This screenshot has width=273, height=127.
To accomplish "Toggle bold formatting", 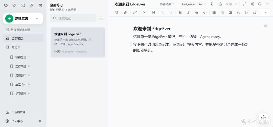I will click(x=180, y=12).
